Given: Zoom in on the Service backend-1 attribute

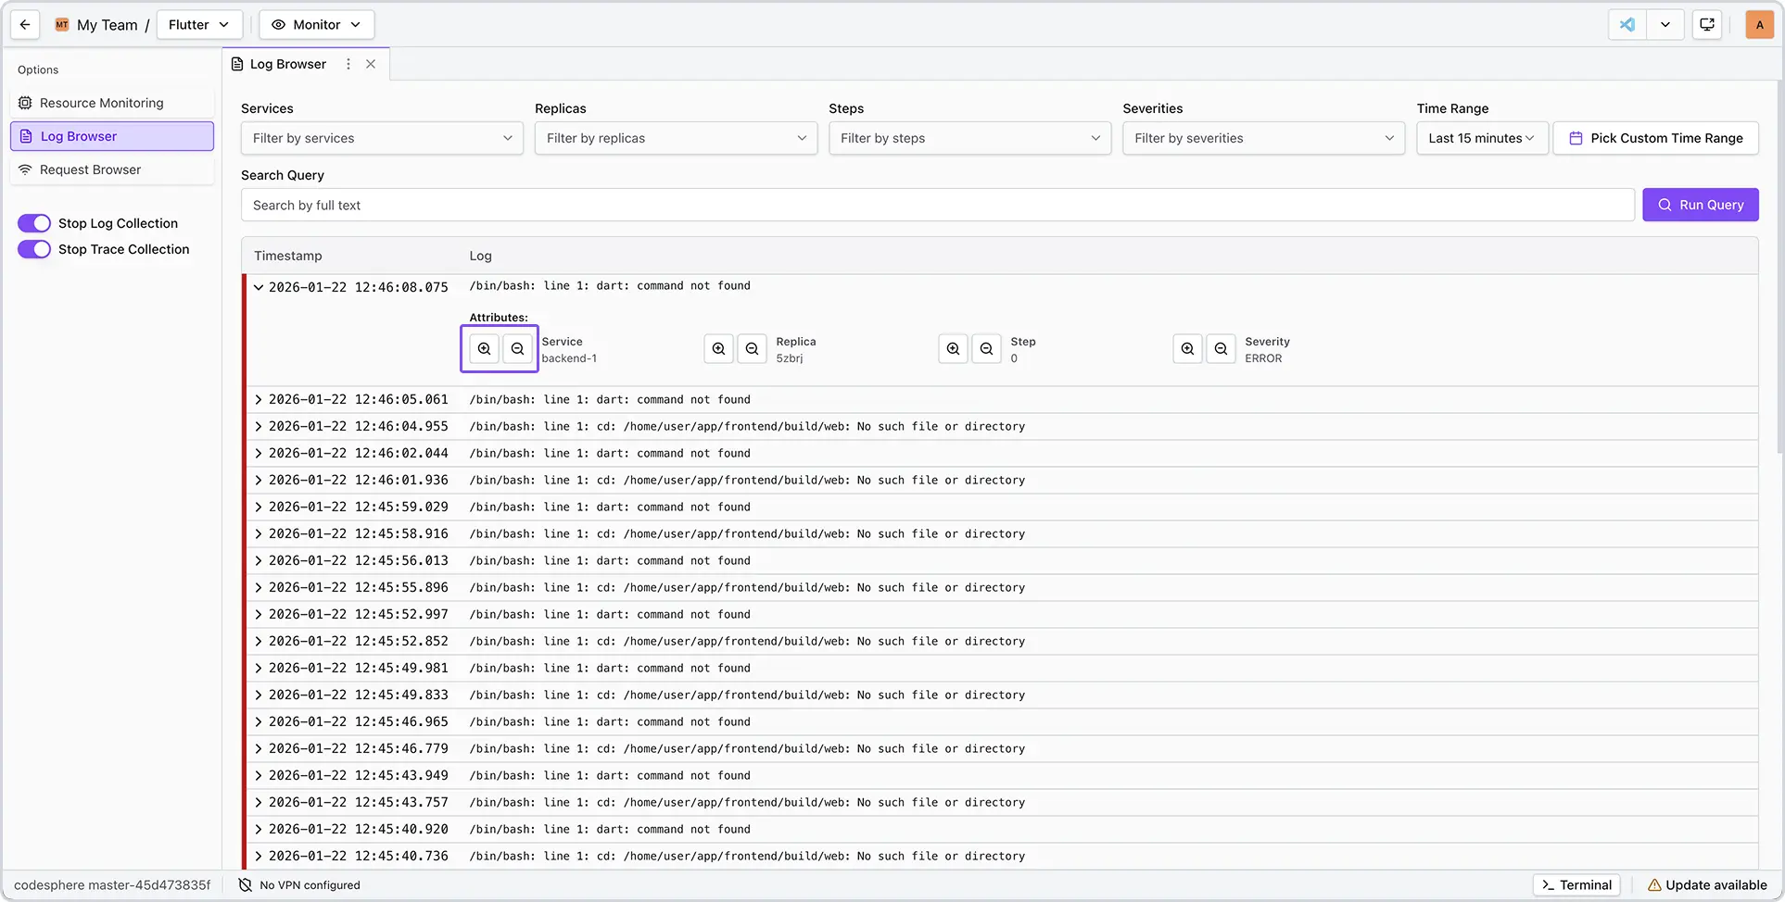Looking at the screenshot, I should tap(484, 349).
